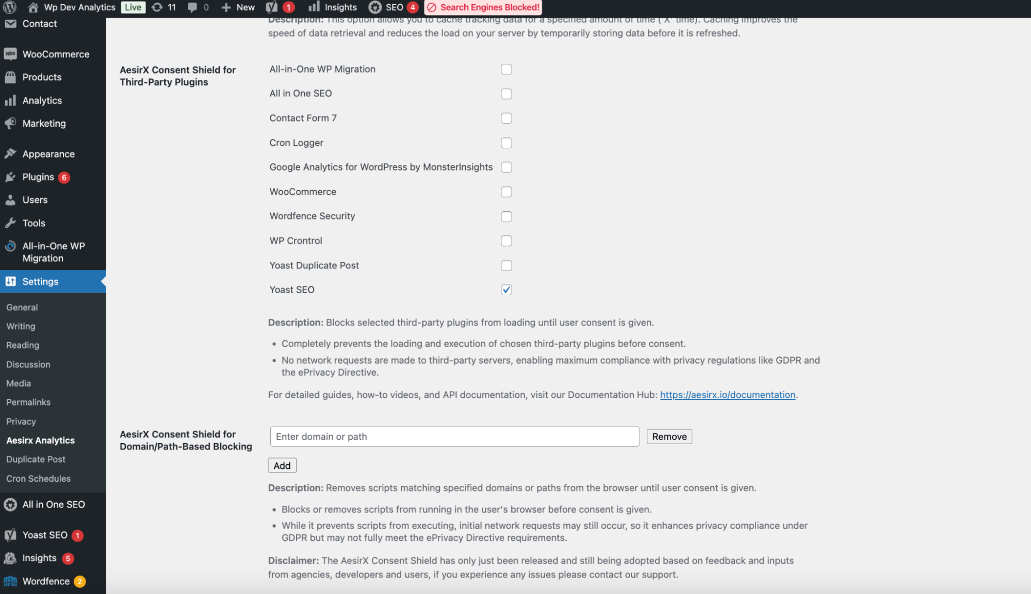Open the Aesirx Analytics settings page
Image resolution: width=1031 pixels, height=594 pixels.
pos(40,440)
